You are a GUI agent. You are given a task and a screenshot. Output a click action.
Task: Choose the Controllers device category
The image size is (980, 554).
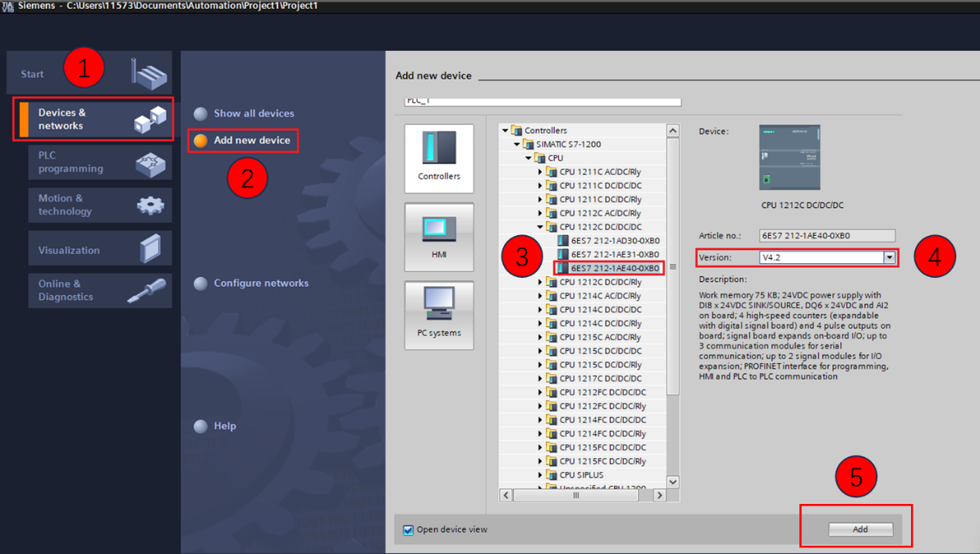(439, 158)
